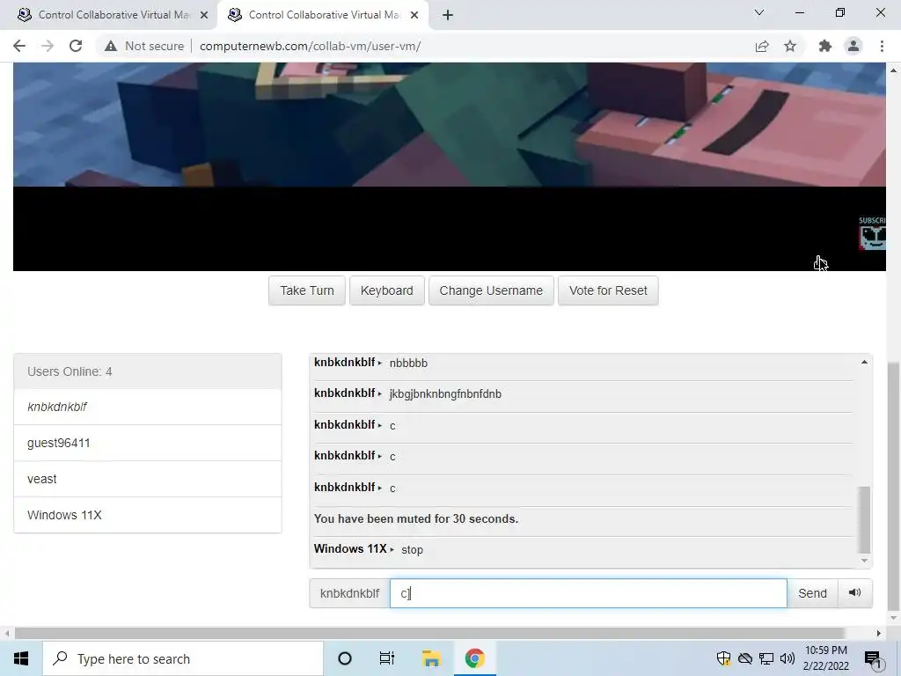The image size is (901, 676).
Task: Open OneDrive cloud tray icon
Action: [x=745, y=658]
